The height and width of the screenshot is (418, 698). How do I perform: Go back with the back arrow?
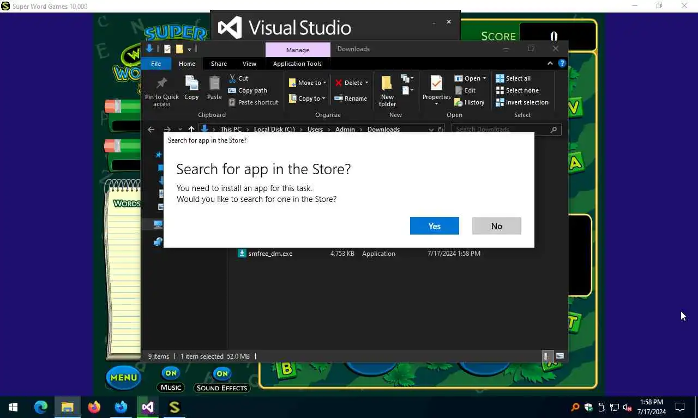tap(151, 130)
